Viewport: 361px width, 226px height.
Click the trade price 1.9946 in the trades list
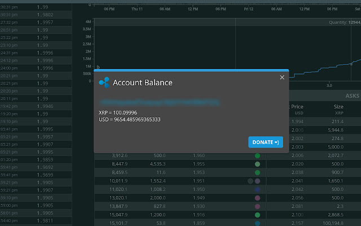[45, 106]
